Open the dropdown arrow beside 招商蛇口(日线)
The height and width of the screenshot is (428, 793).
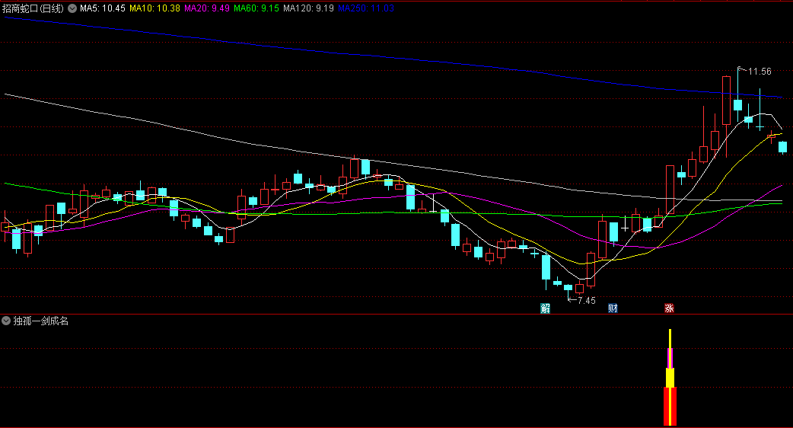pos(72,8)
